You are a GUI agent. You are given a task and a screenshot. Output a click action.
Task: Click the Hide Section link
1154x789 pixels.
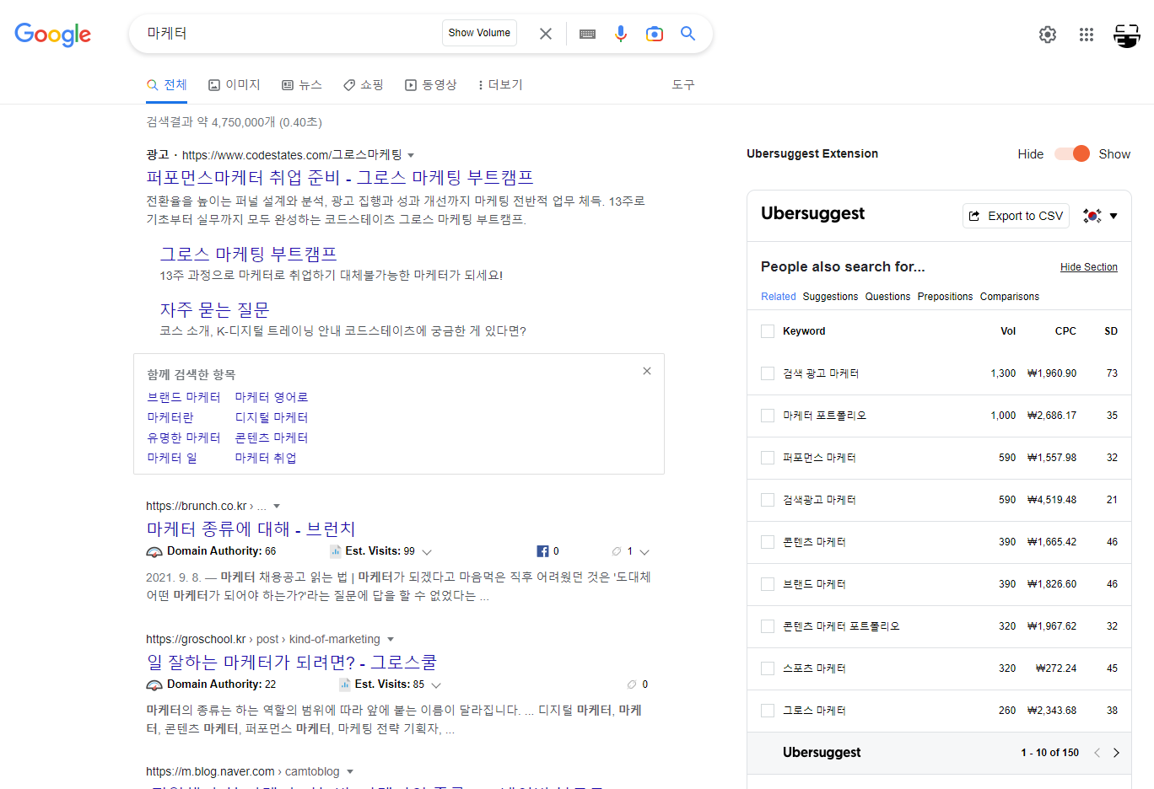[x=1089, y=267]
